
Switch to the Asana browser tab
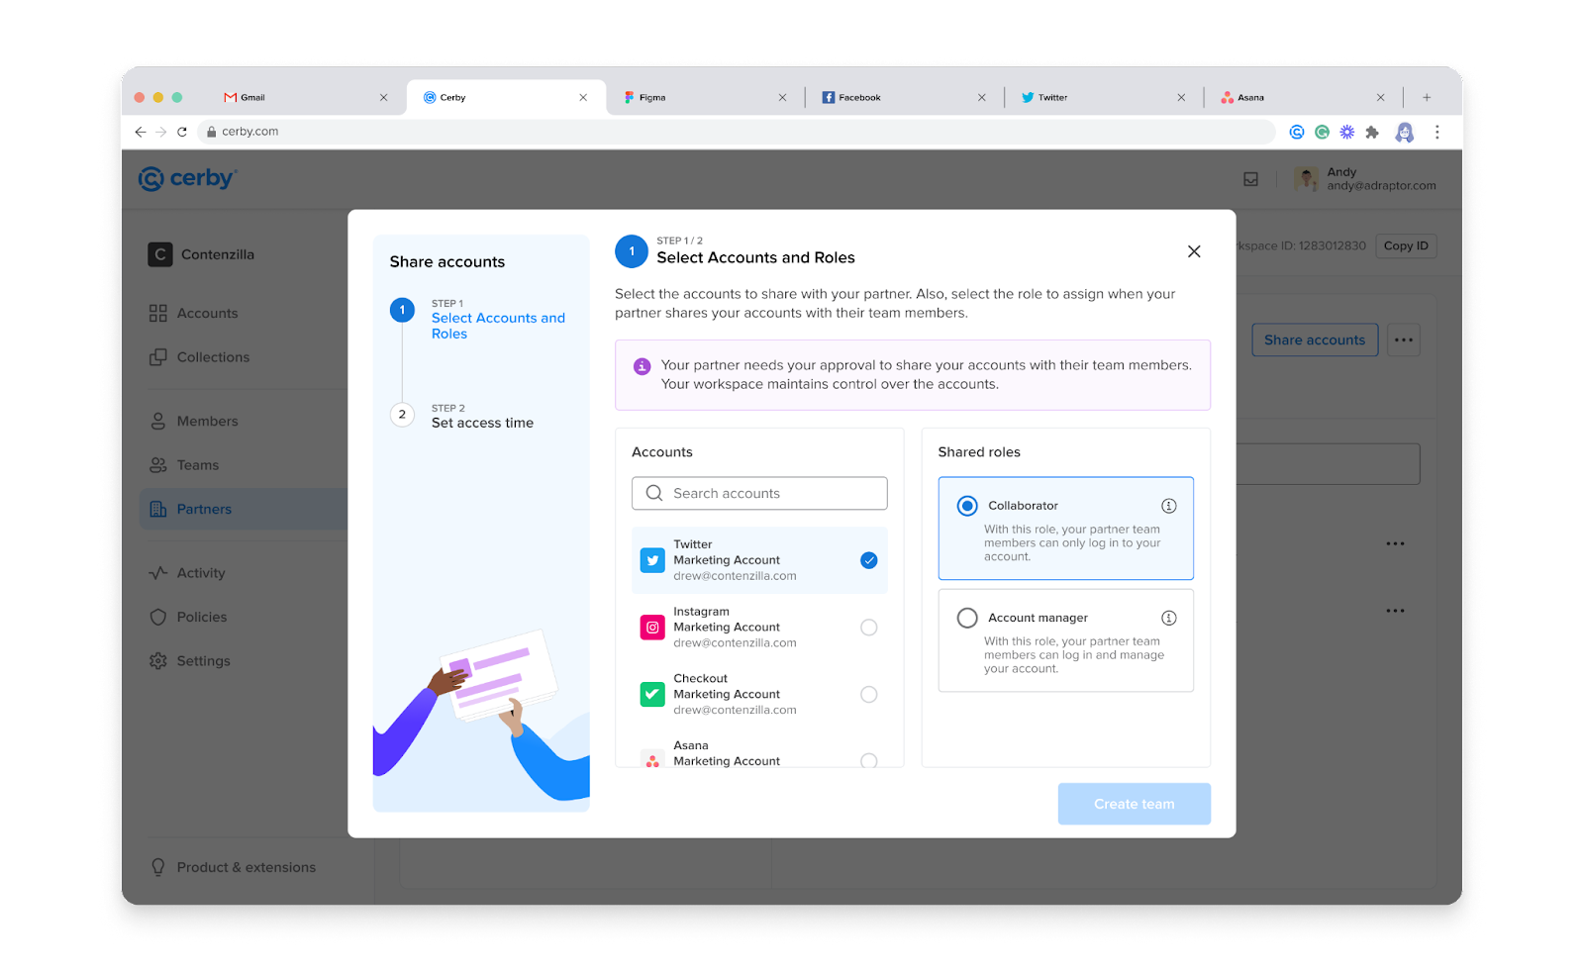(1303, 97)
